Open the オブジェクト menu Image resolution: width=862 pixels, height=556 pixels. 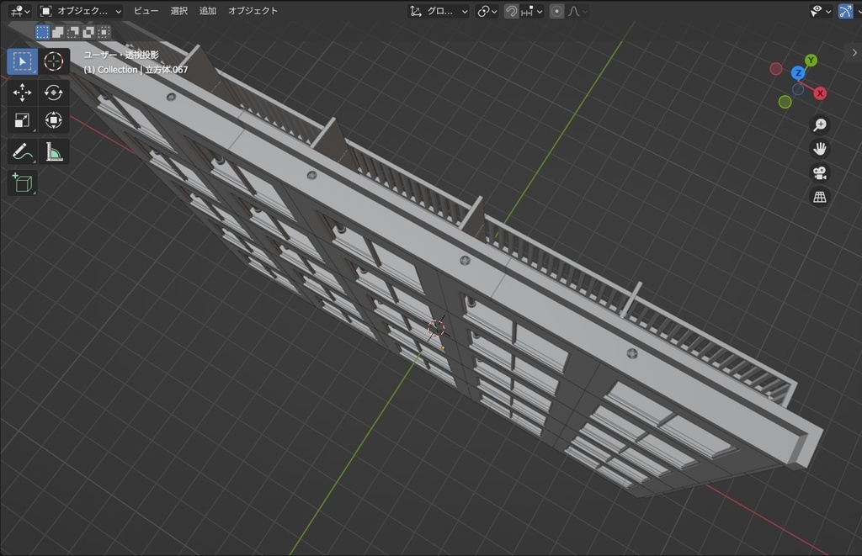tap(253, 11)
